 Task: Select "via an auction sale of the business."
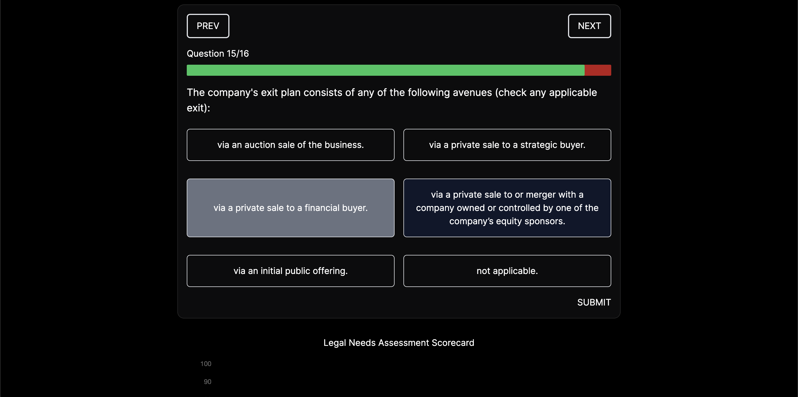pos(290,145)
